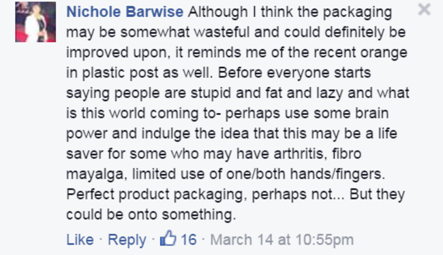Open Nichole Barwise's profile picture

pyautogui.click(x=35, y=22)
